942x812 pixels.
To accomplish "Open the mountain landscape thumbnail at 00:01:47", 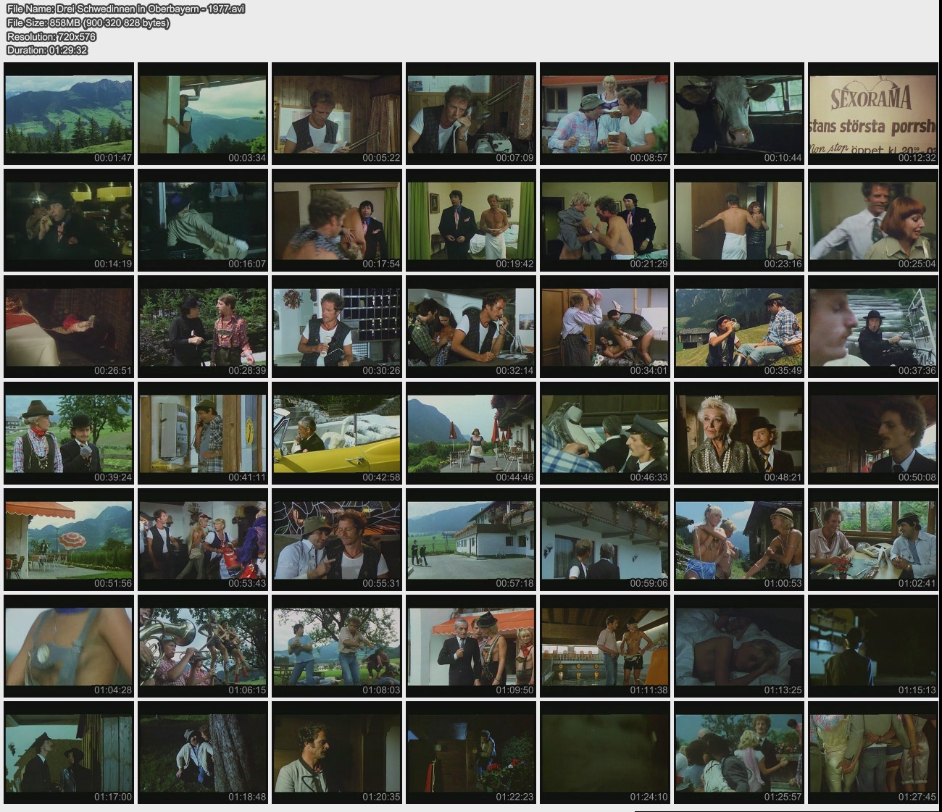I will (x=69, y=114).
